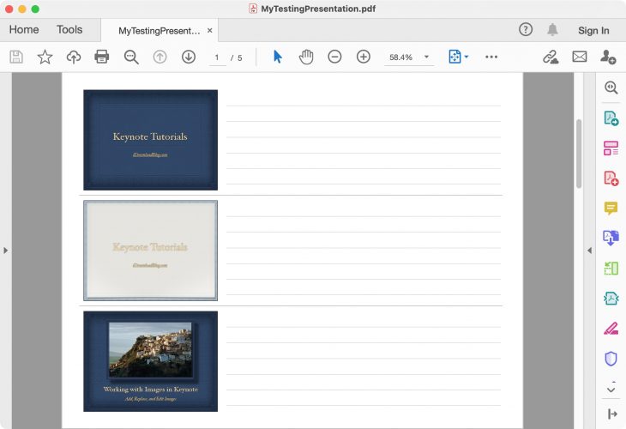
Task: Hide the right-hand pane triangle
Action: pyautogui.click(x=590, y=251)
